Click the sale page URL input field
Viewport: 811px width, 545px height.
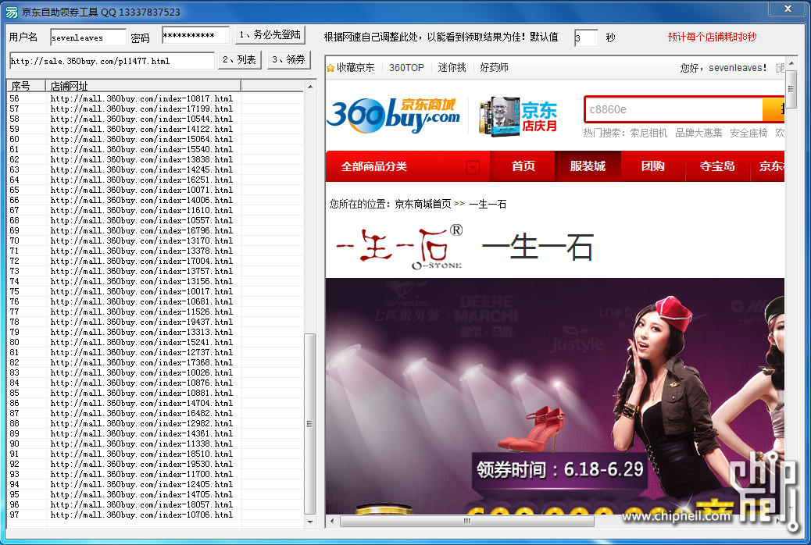[x=112, y=61]
